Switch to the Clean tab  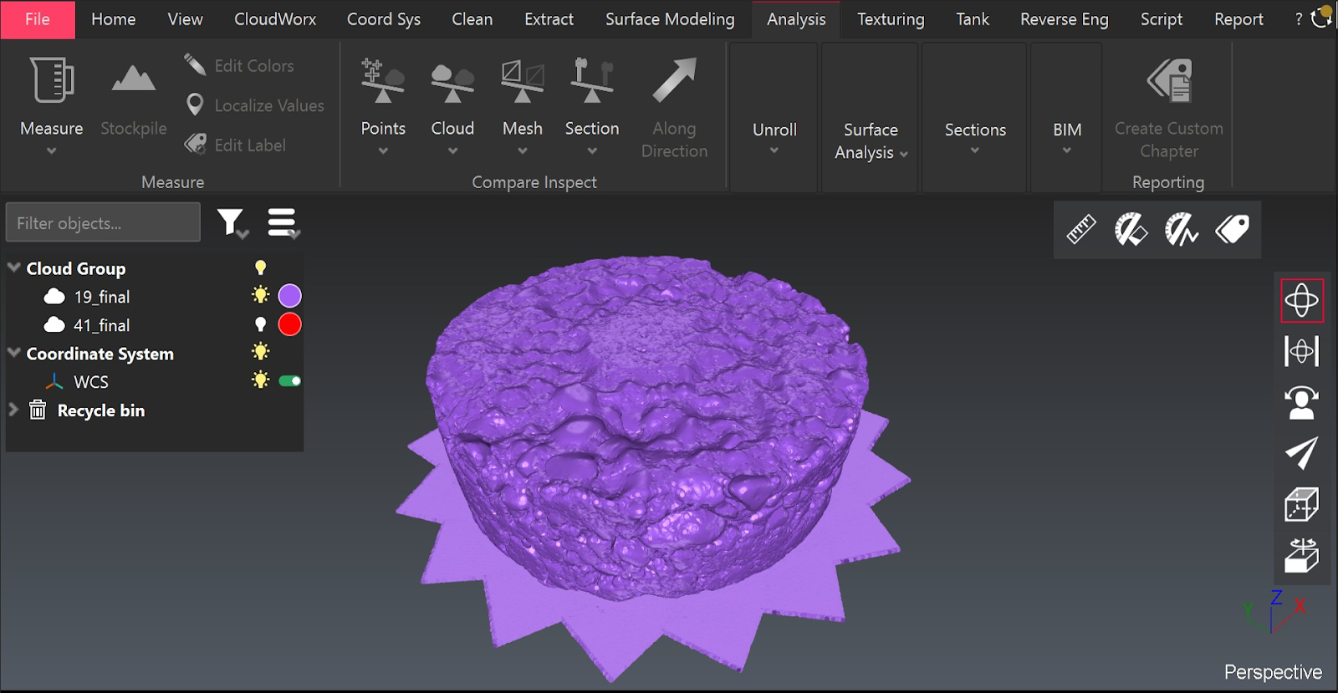(x=472, y=19)
